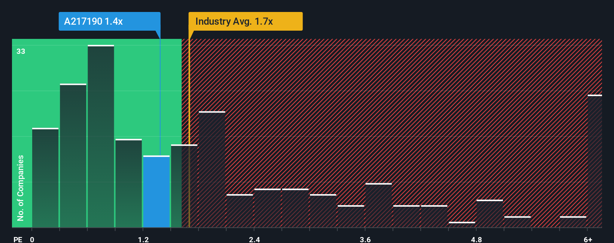The image size is (614, 243).
Task: Click the PE axis label
Action: (x=18, y=240)
